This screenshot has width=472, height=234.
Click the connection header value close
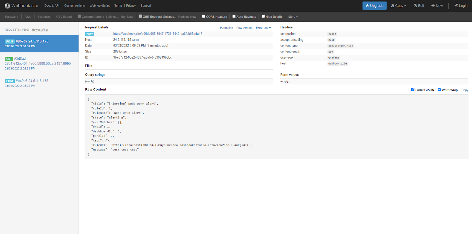(332, 34)
